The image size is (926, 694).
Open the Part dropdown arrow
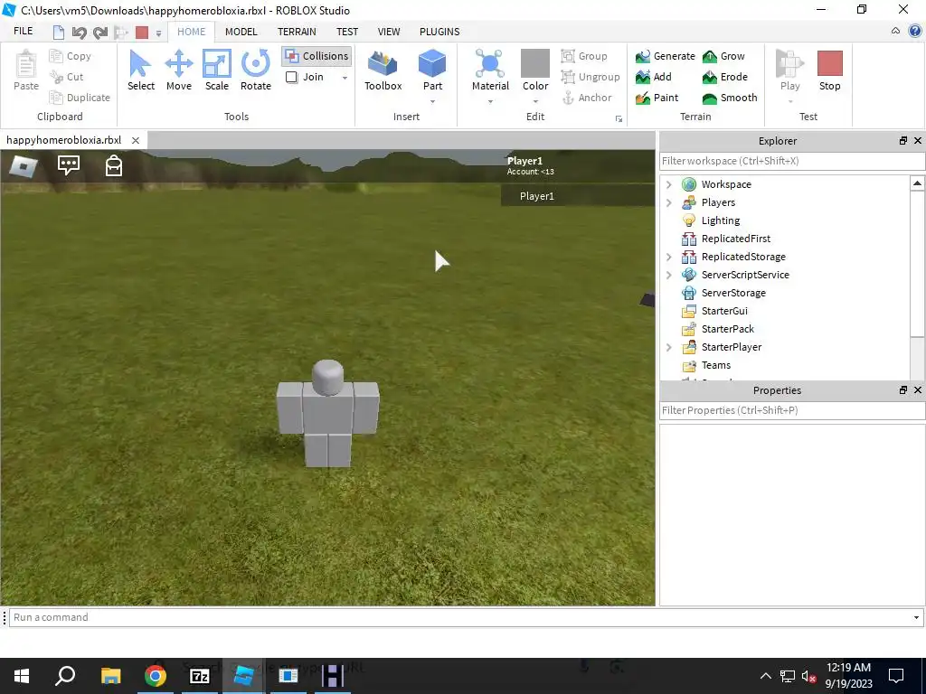click(432, 101)
